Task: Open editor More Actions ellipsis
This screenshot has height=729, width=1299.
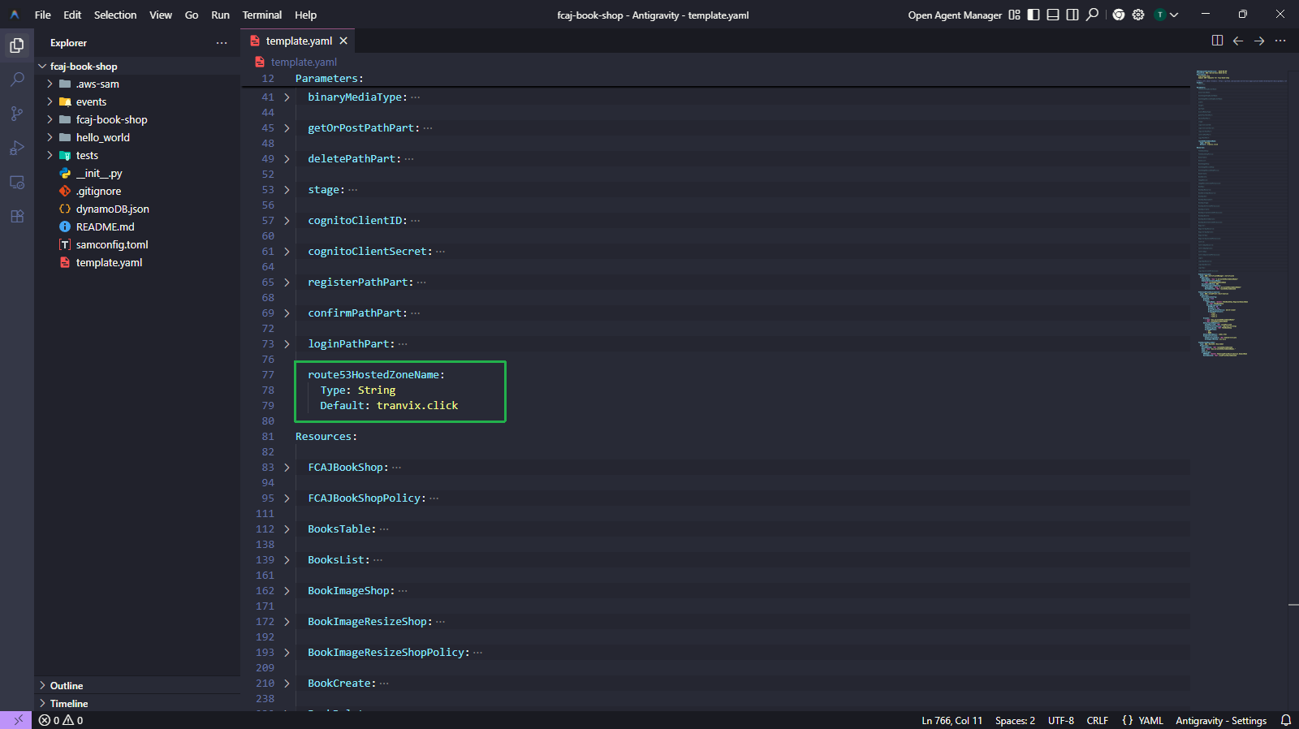Action: click(x=1280, y=41)
